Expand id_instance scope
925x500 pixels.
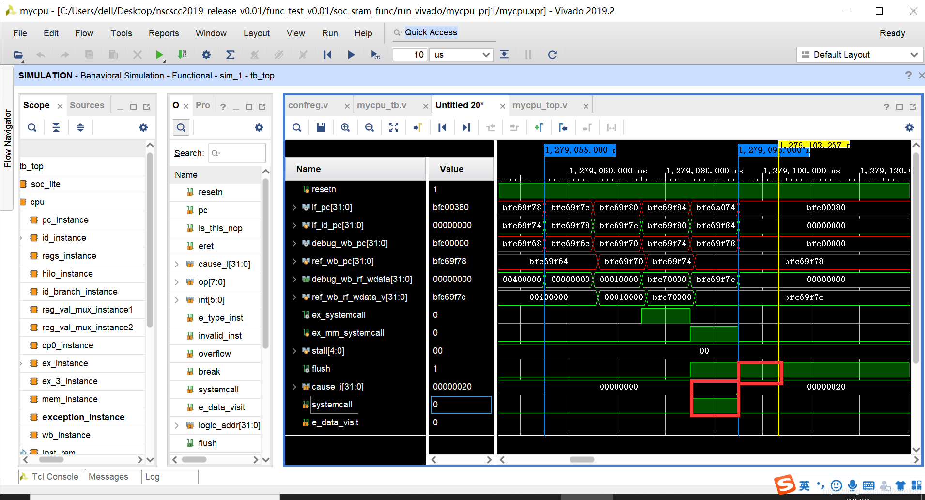(x=21, y=238)
